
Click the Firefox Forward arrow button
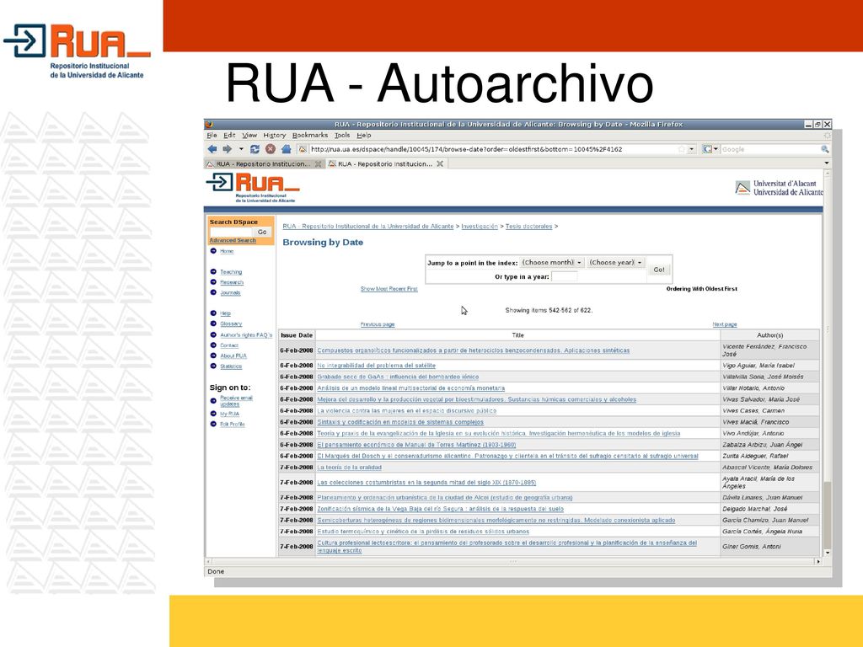pos(227,149)
